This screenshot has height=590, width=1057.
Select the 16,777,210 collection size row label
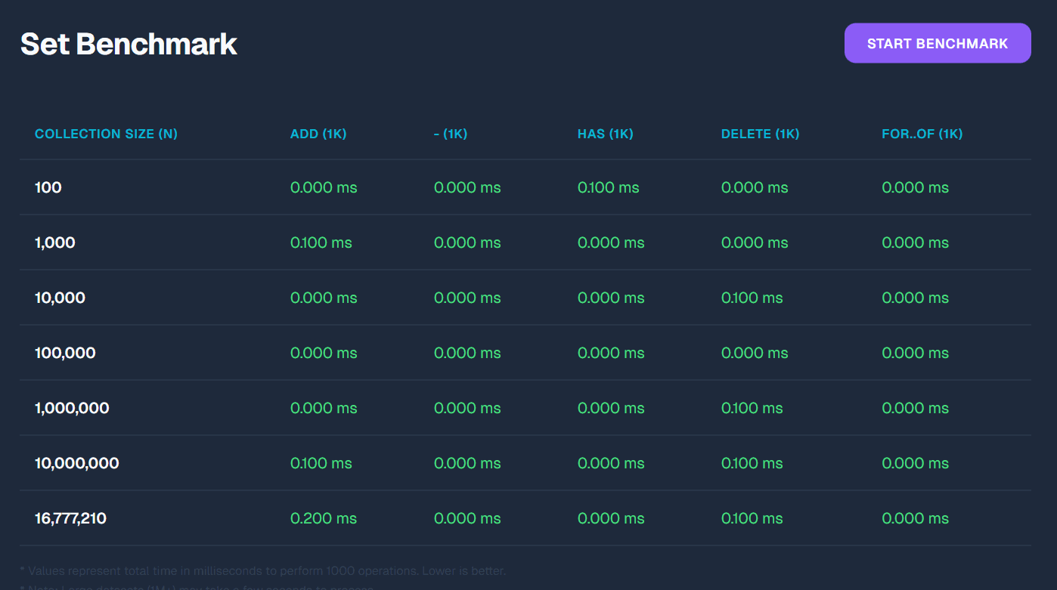pos(70,518)
